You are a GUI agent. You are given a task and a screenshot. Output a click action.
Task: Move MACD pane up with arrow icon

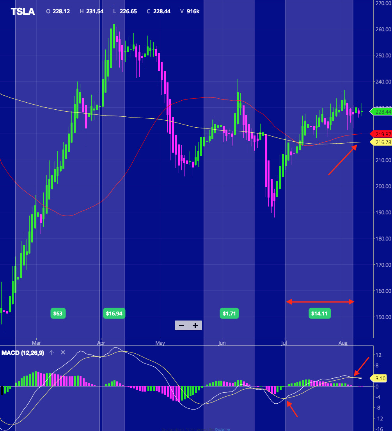point(51,353)
